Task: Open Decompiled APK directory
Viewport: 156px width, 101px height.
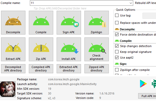Action: [13, 69]
